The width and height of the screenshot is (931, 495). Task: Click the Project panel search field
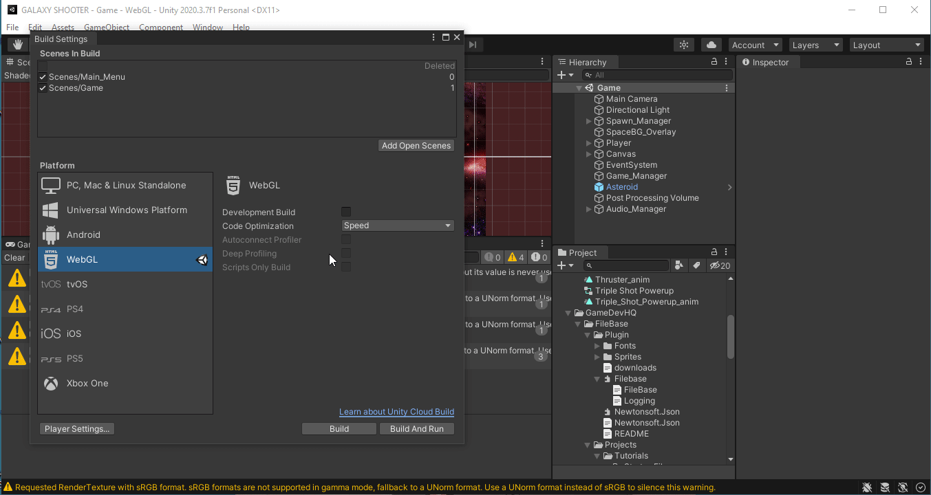626,265
